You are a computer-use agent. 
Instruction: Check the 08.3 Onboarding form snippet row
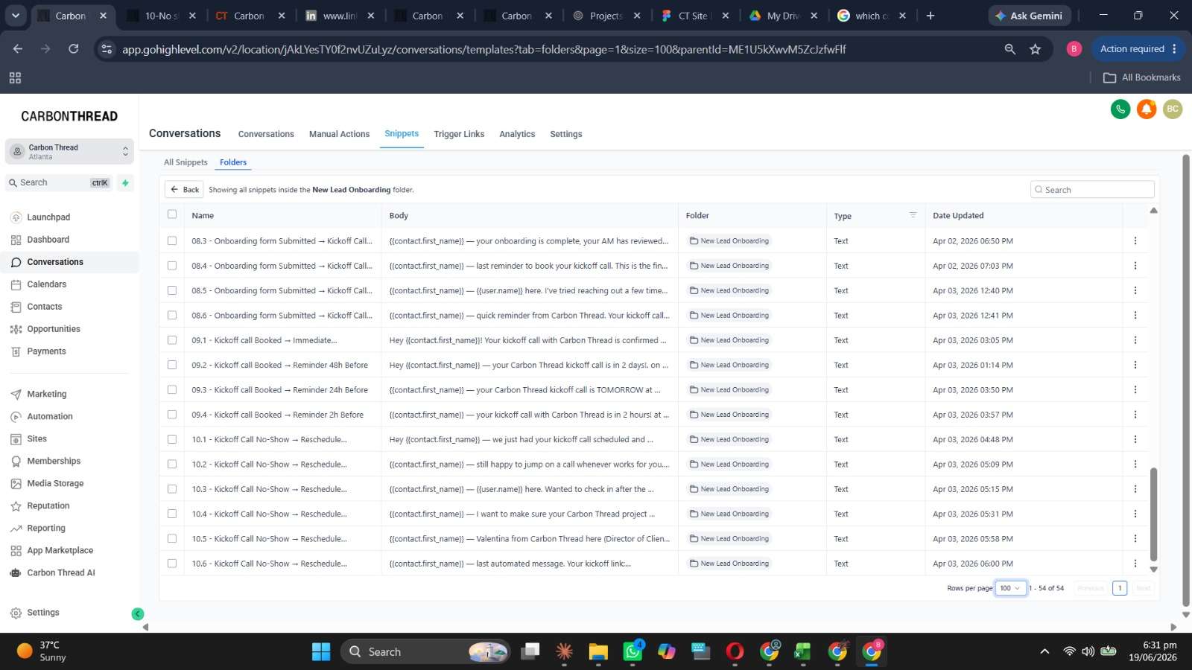[x=172, y=241]
